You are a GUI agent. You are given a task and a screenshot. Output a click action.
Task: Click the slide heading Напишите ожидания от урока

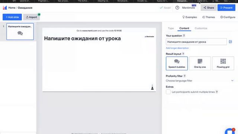(x=83, y=39)
